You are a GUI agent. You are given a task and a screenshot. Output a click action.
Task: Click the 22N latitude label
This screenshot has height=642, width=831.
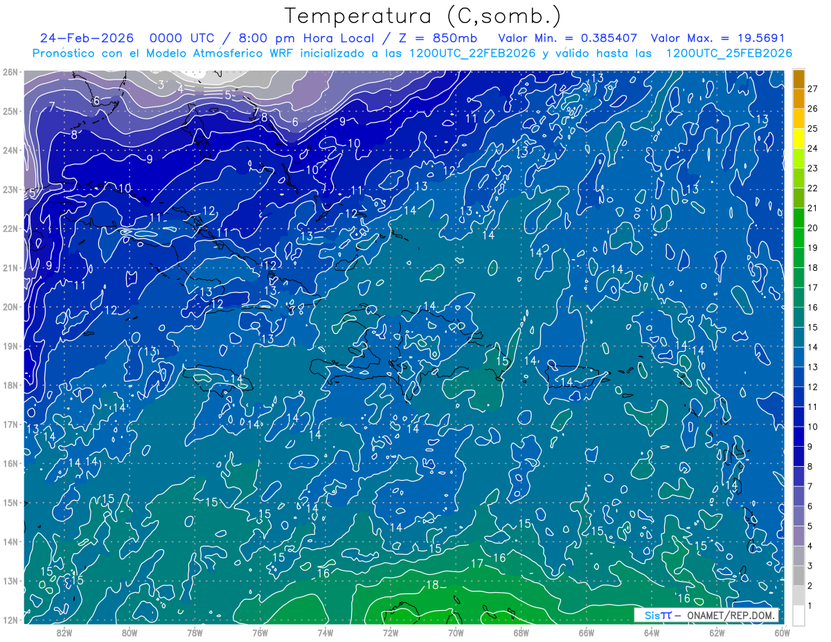pyautogui.click(x=10, y=229)
